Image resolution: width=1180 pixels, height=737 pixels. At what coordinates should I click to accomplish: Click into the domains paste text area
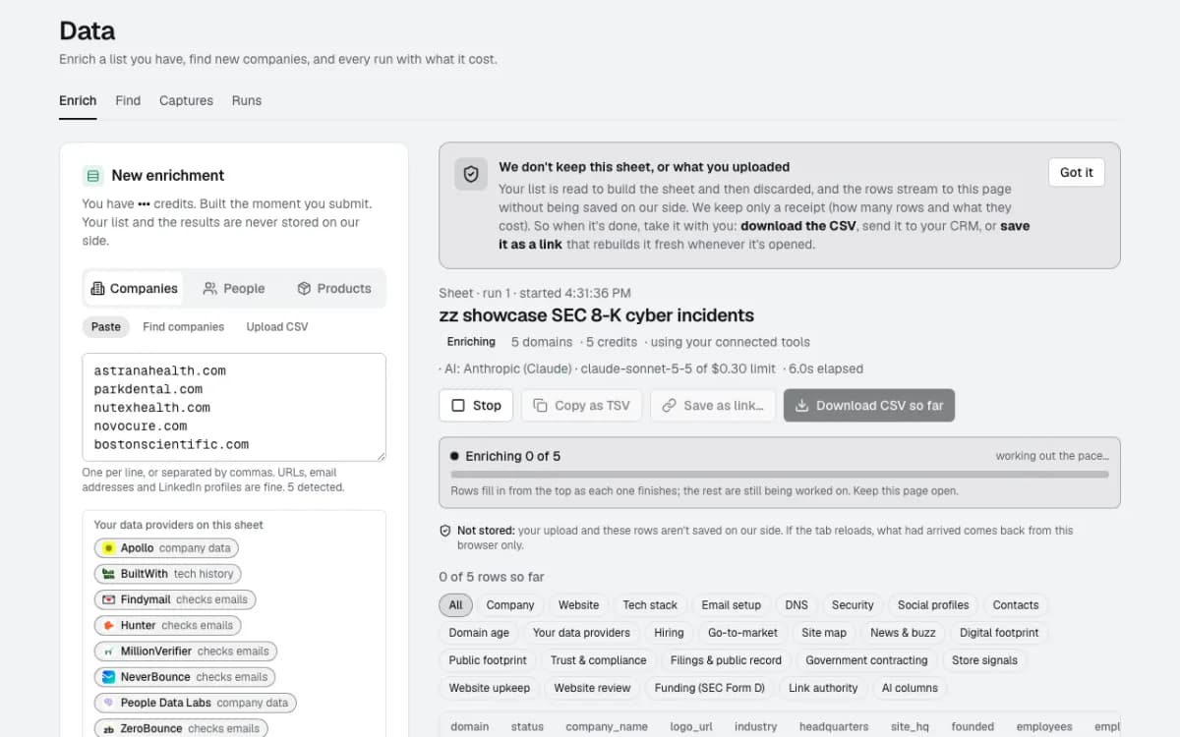[234, 407]
